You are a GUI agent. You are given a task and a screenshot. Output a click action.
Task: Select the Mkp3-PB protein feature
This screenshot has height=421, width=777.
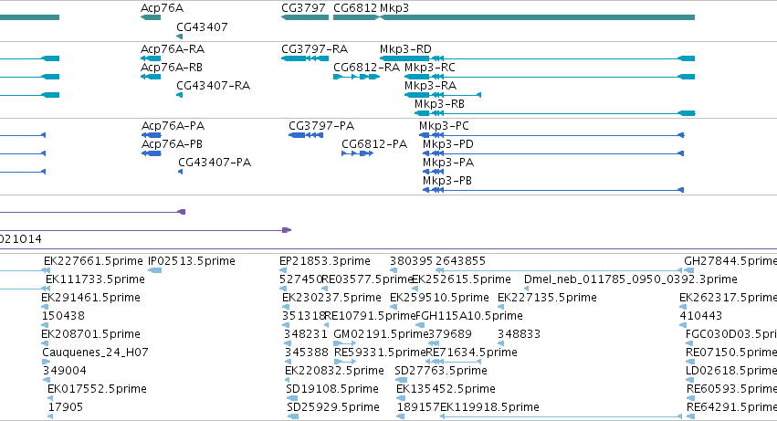[x=553, y=190]
